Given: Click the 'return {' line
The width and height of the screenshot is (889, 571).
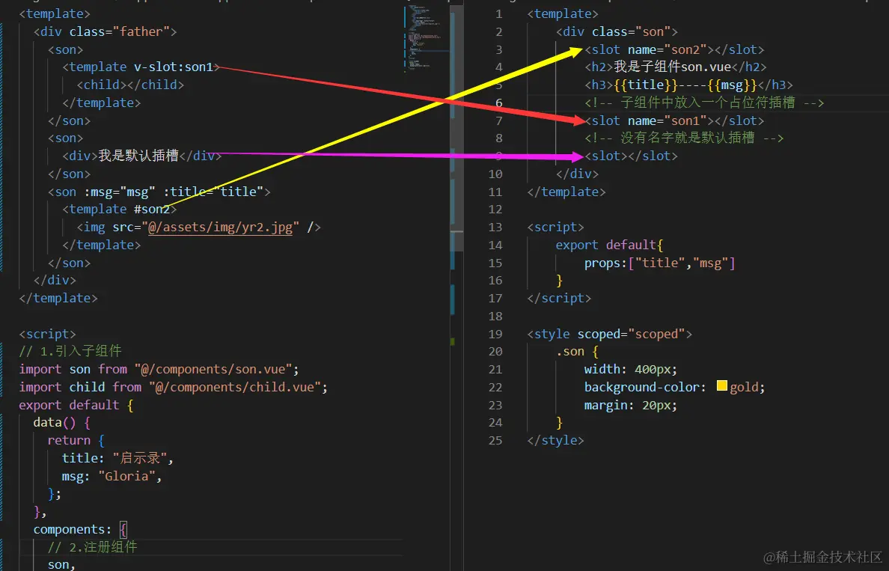Looking at the screenshot, I should click(x=76, y=441).
